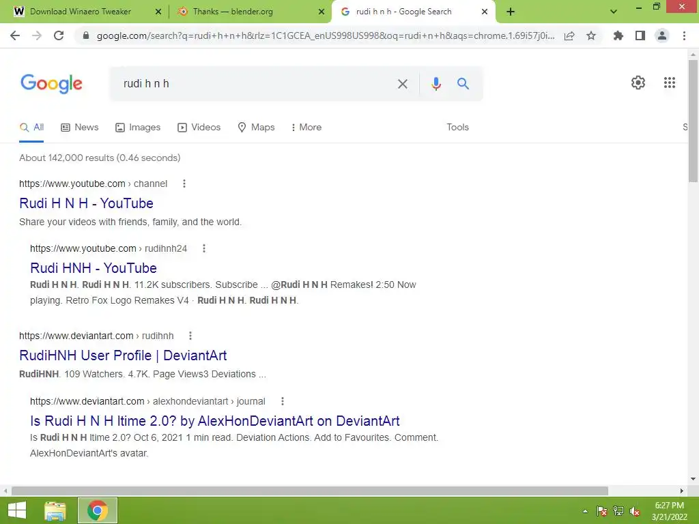Open search Tools options
699x524 pixels.
coord(458,128)
